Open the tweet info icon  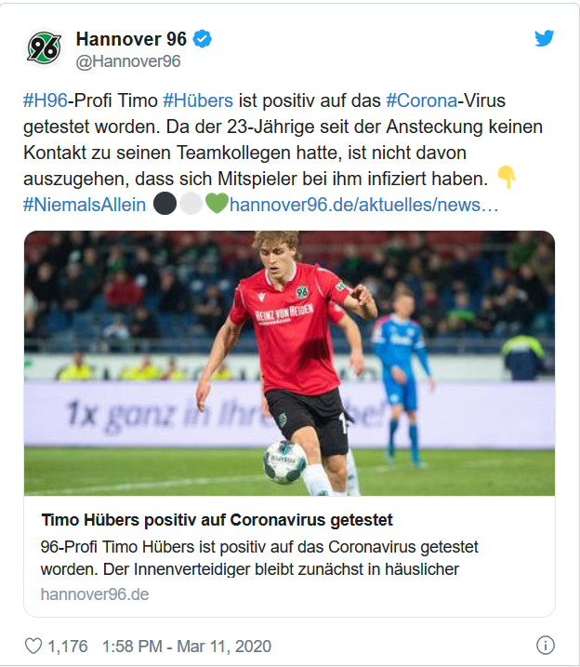pyautogui.click(x=546, y=645)
